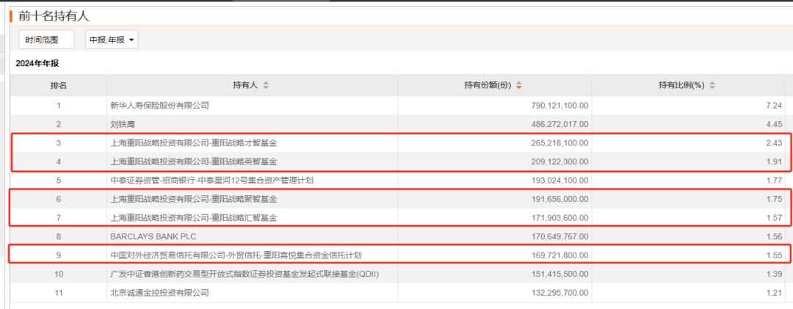Select holder 刘铁鹰

(x=123, y=125)
